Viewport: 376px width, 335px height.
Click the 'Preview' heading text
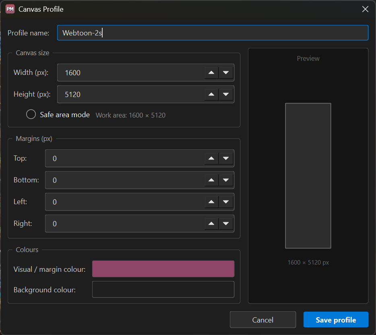[x=308, y=58]
